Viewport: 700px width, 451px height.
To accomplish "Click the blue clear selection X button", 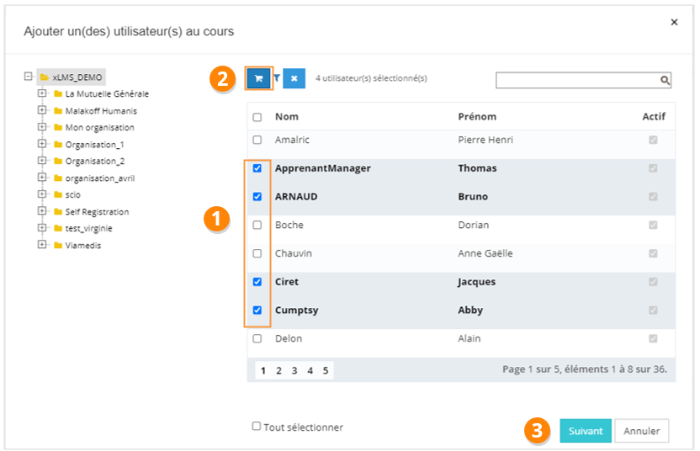I will click(x=294, y=78).
